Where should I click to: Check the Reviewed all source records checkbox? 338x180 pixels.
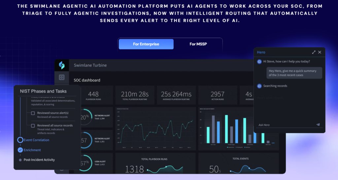click(33, 126)
